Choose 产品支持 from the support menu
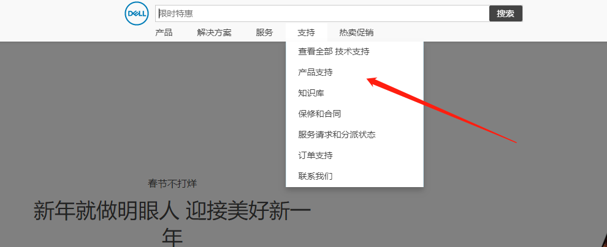This screenshot has width=607, height=247. [x=315, y=72]
